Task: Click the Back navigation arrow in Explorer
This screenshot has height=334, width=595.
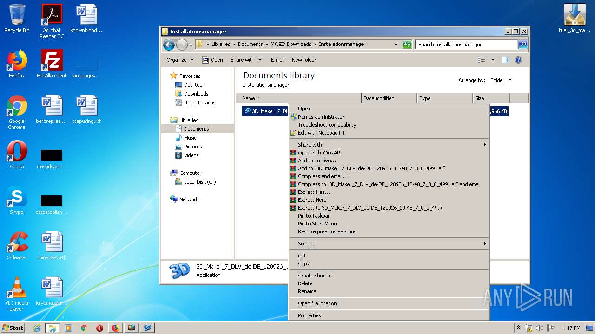Action: click(x=169, y=45)
